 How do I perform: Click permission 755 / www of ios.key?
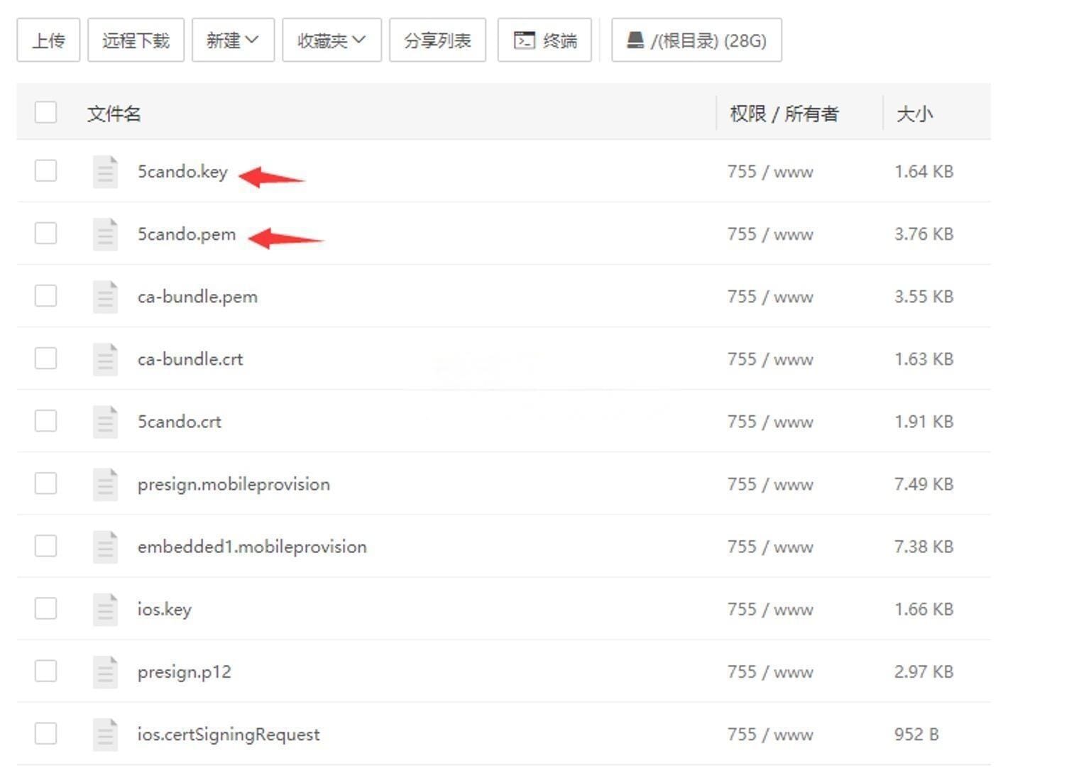pos(770,609)
